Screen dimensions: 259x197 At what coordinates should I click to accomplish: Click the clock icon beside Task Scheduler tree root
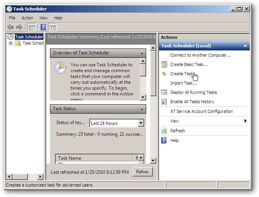pyautogui.click(x=10, y=37)
